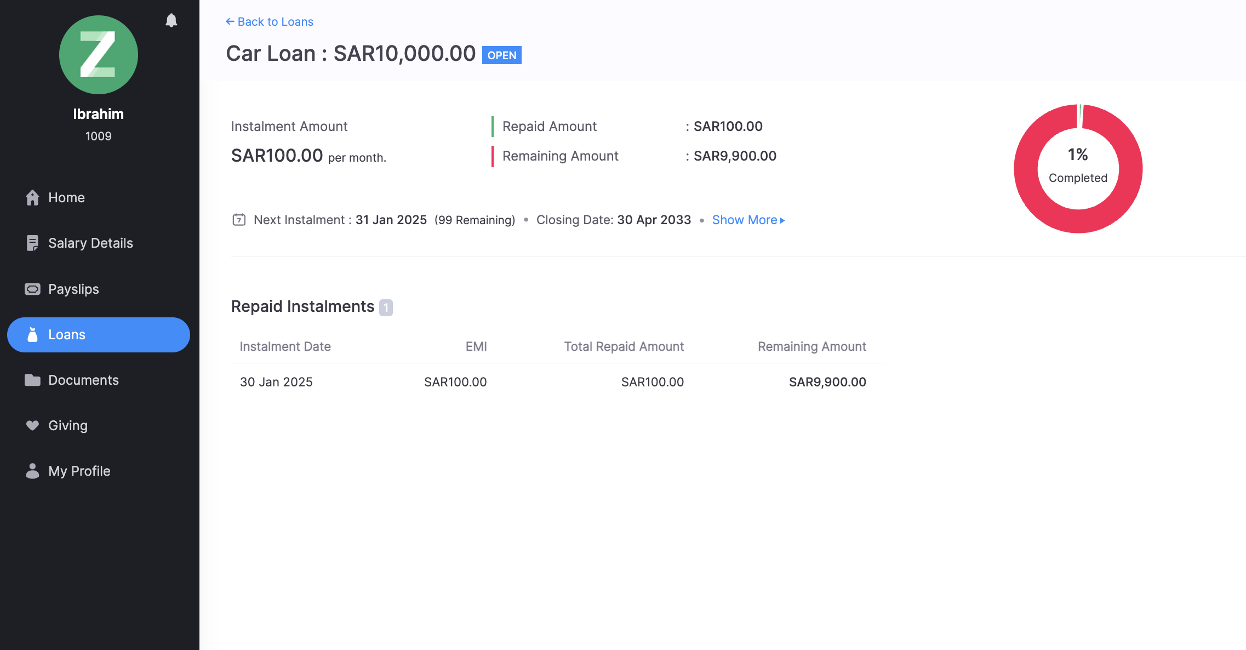Open the My Profile menu item

[79, 471]
